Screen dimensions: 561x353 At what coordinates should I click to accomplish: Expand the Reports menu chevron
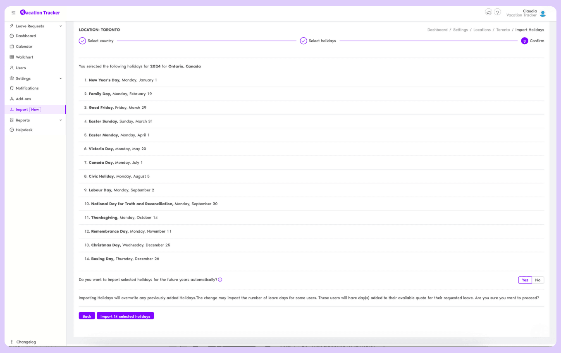pos(61,120)
